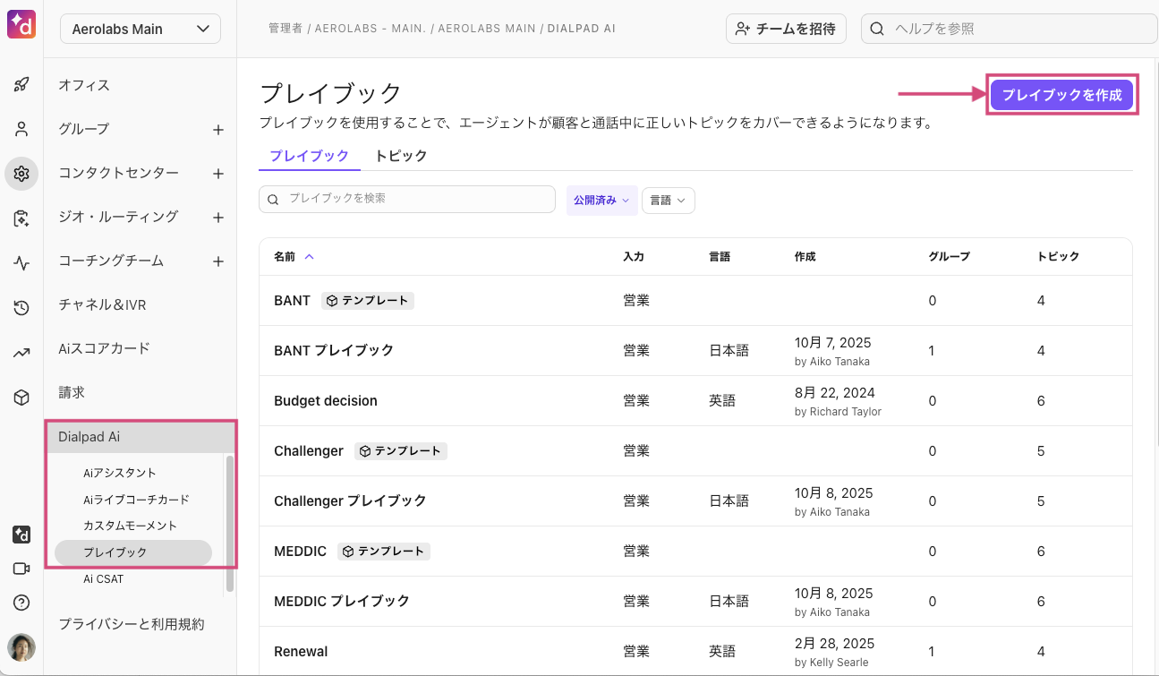
Task: Expand the 公開済み filter dropdown
Action: (601, 201)
